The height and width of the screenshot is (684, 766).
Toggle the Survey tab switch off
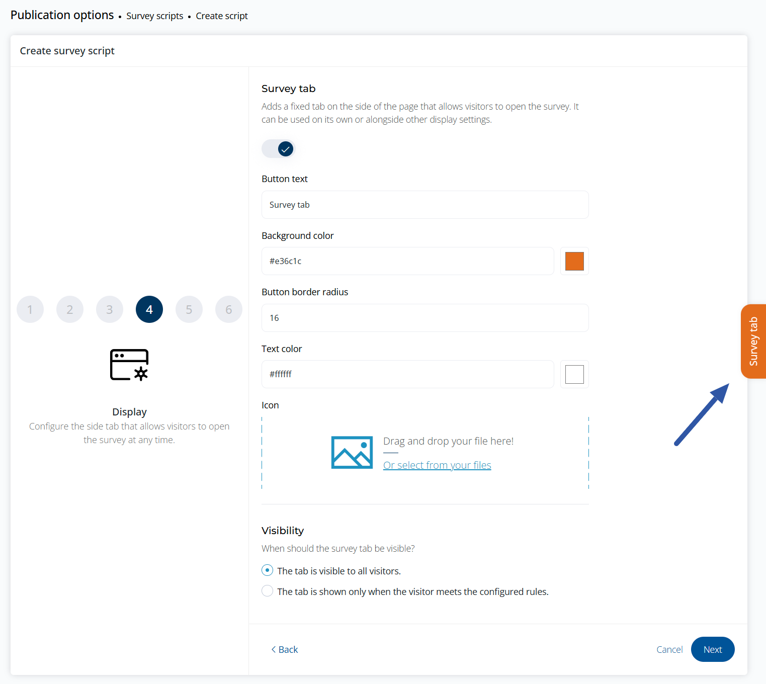click(x=278, y=149)
